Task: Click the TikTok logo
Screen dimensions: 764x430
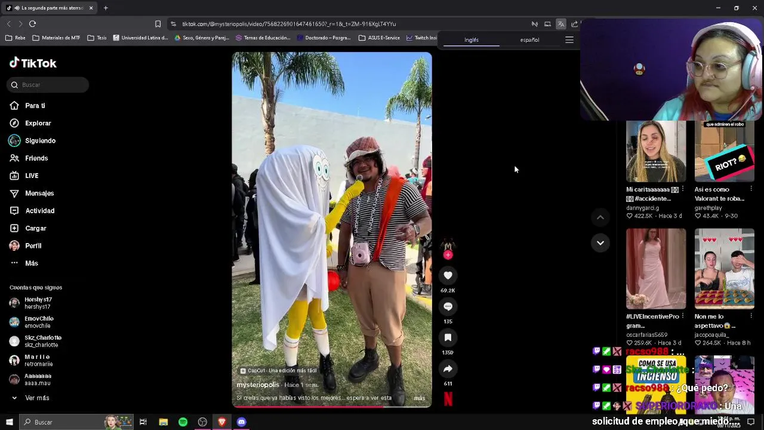Action: point(33,63)
